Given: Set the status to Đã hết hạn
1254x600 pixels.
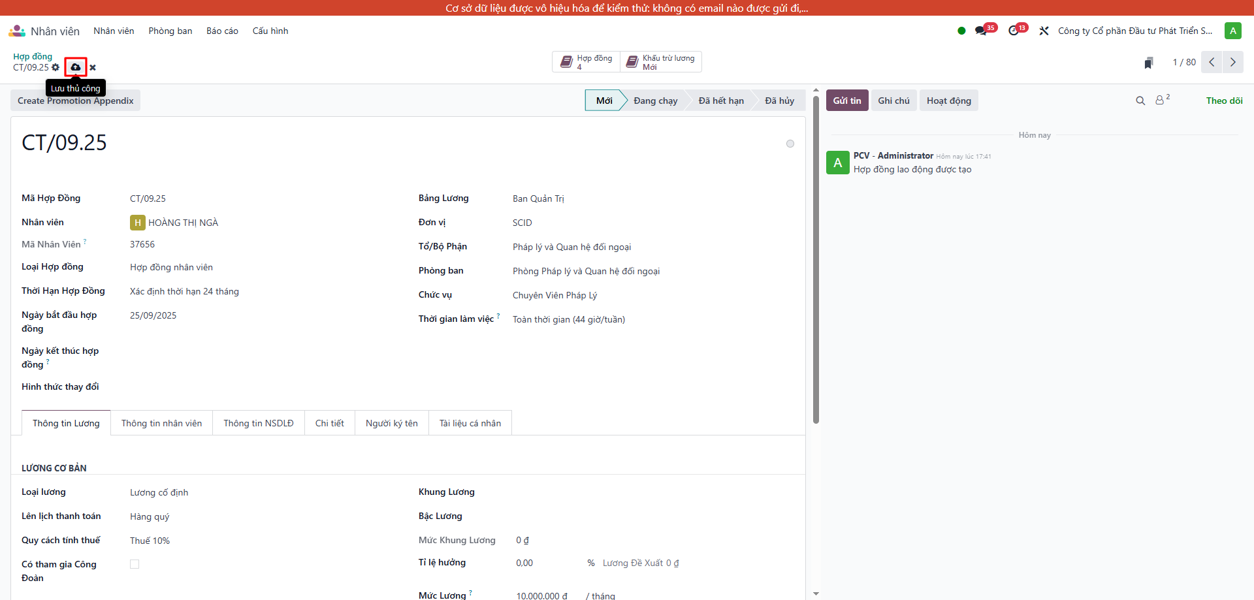Looking at the screenshot, I should 721,101.
